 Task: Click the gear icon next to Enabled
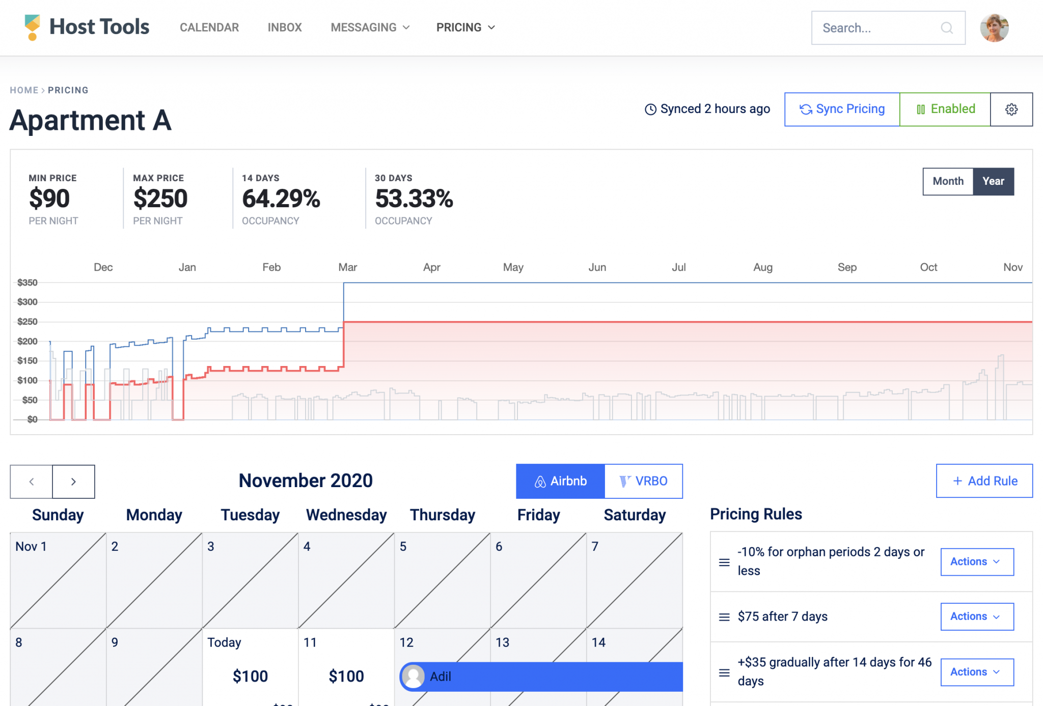pyautogui.click(x=1011, y=109)
